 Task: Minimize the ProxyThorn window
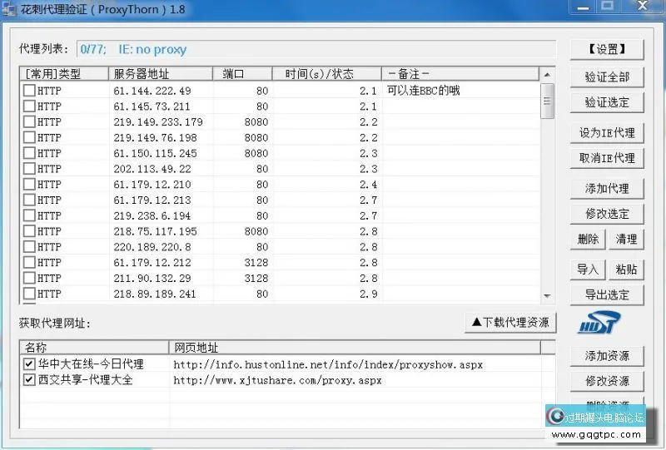[584, 7]
